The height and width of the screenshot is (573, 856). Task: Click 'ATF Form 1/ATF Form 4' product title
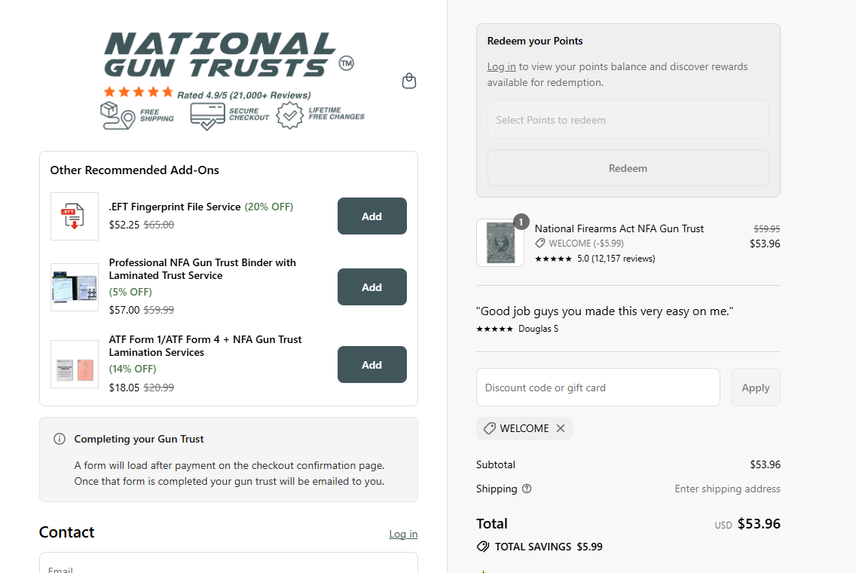(205, 346)
